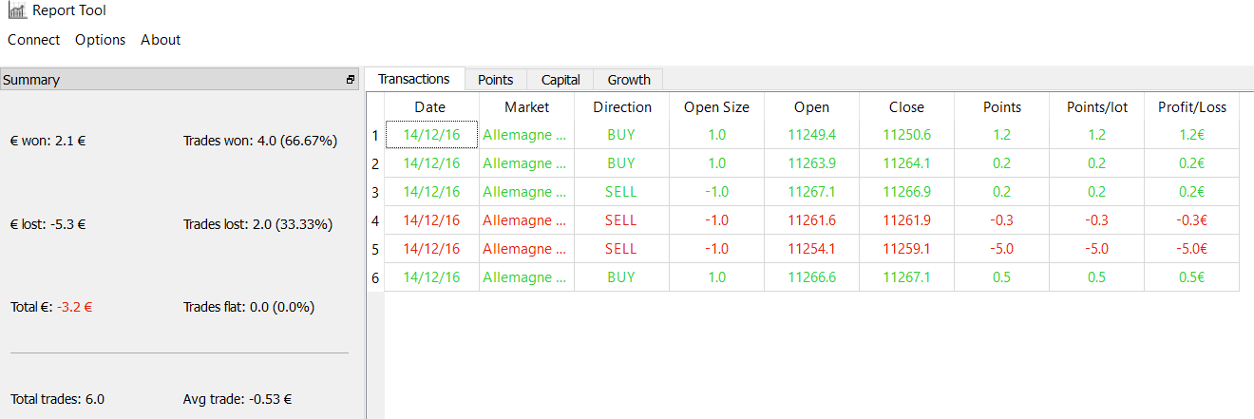Float the Summary panel using dock icon

(x=351, y=80)
